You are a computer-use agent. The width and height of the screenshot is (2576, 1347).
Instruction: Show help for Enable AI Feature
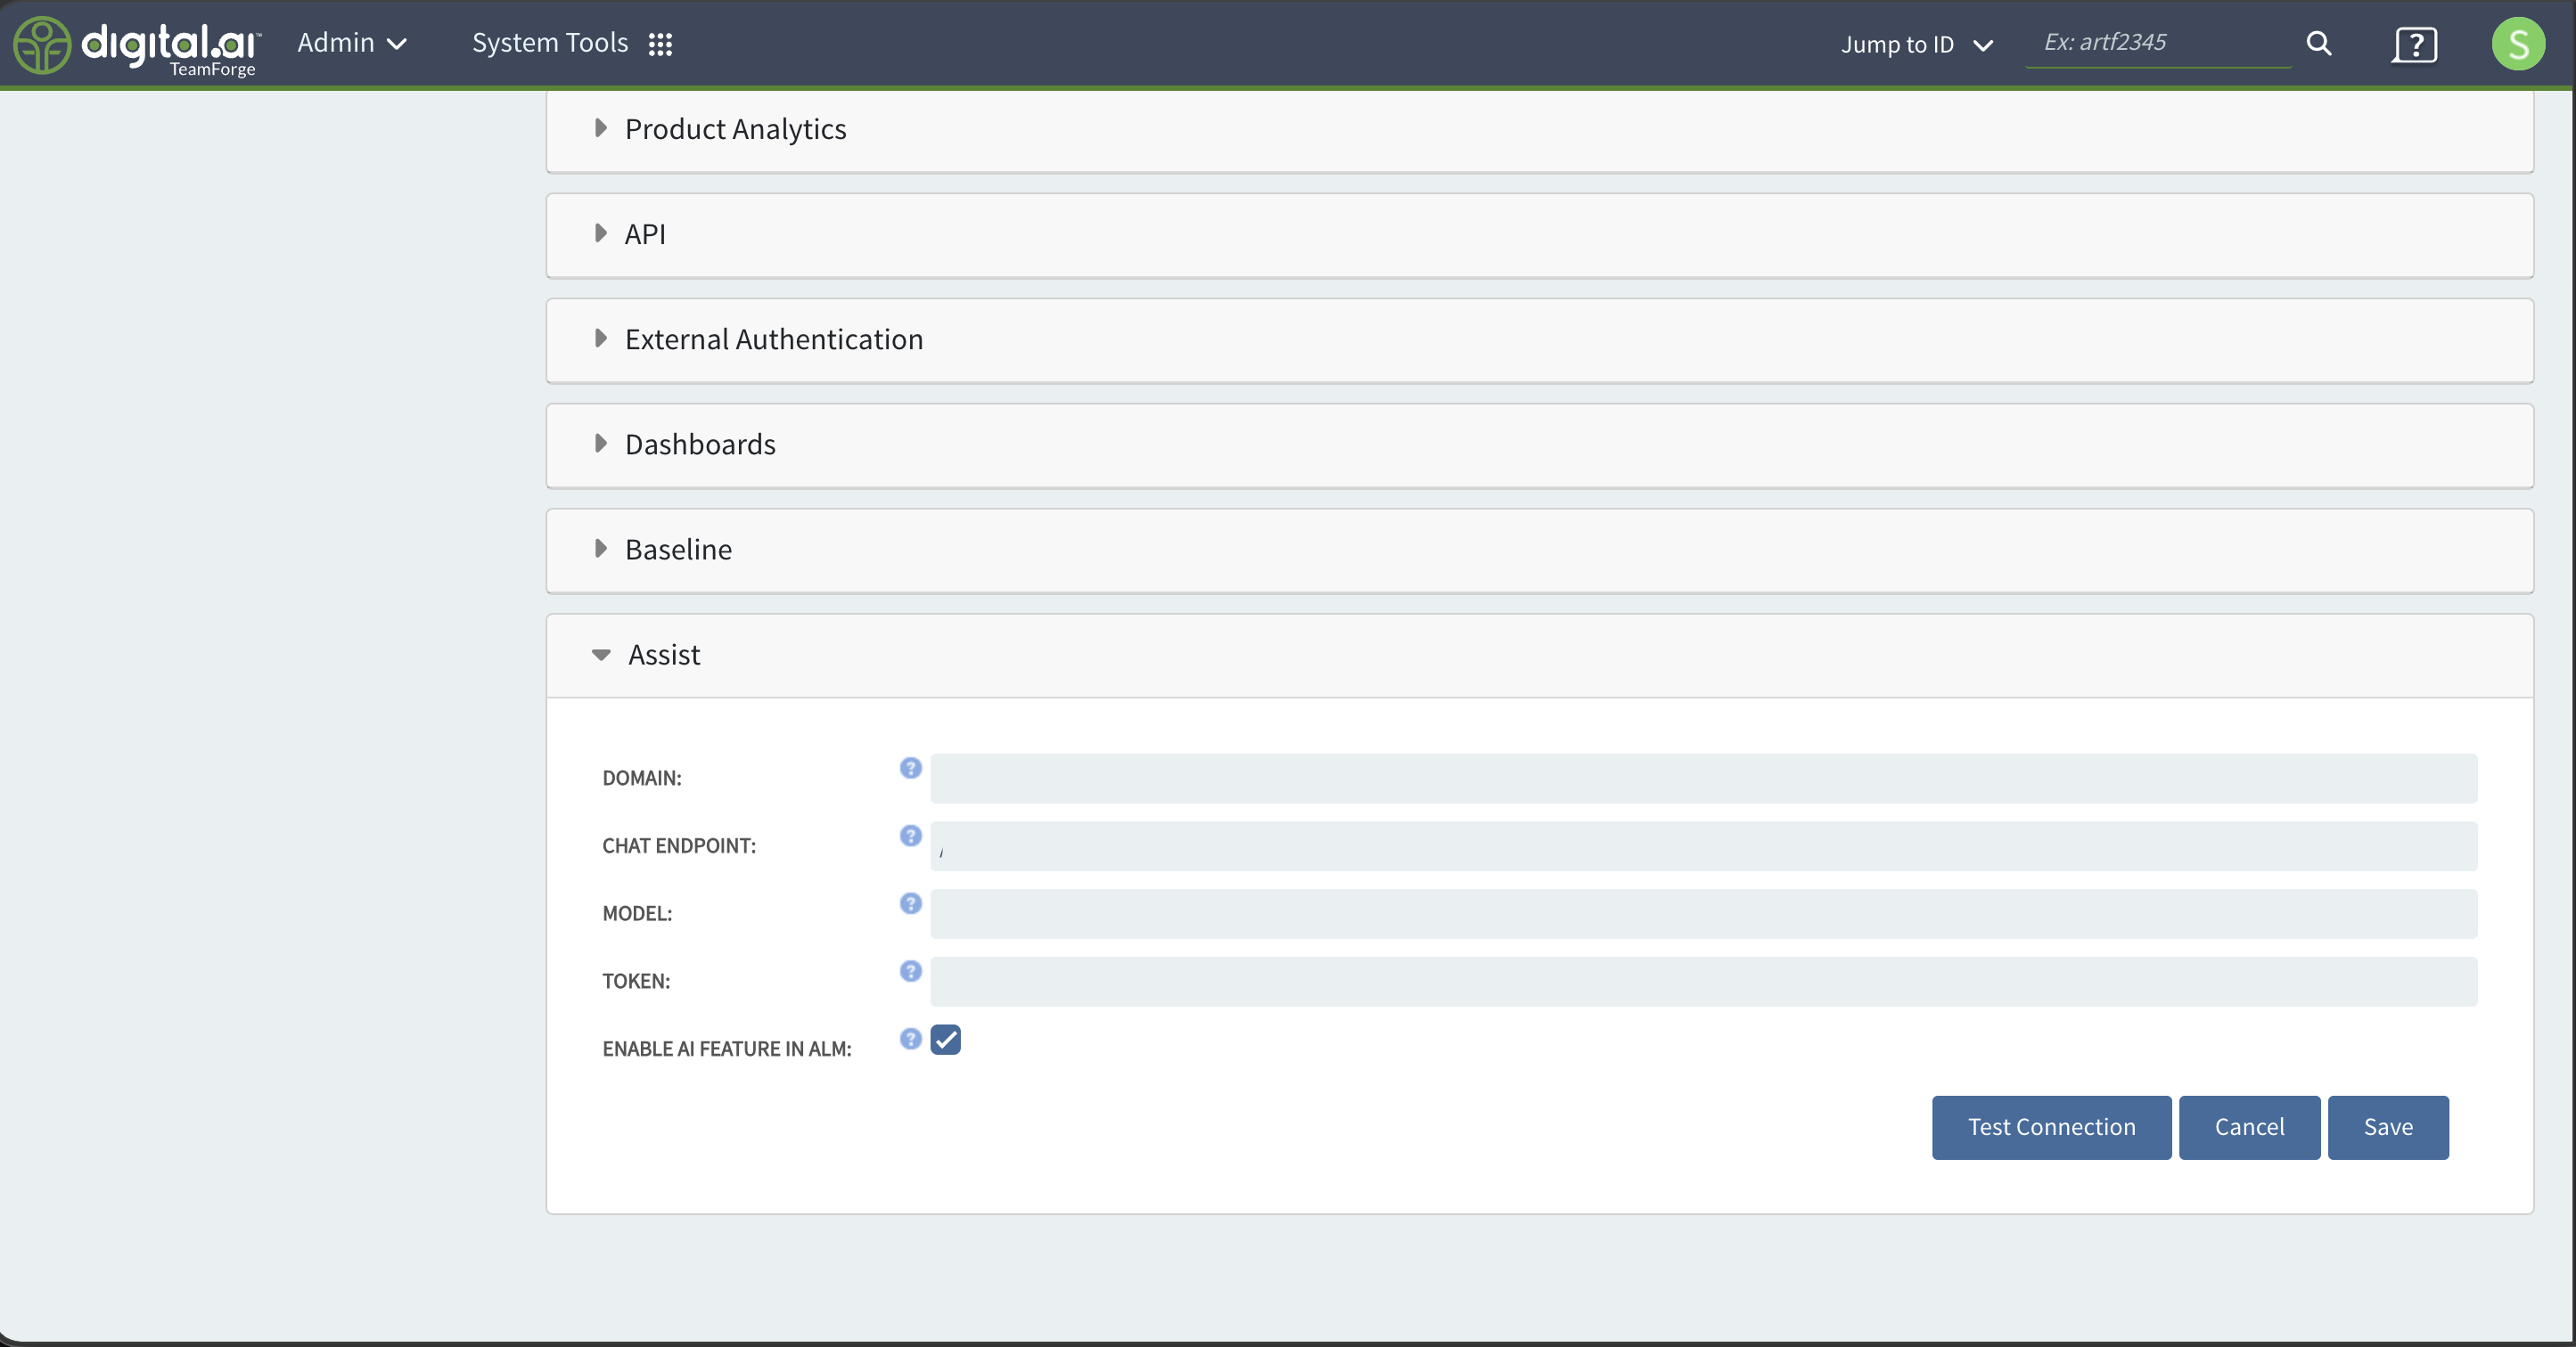pyautogui.click(x=910, y=1040)
